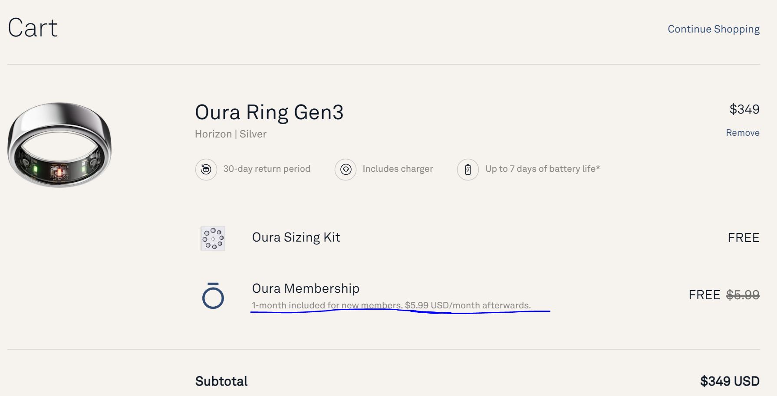Remove the Oura Ring from cart
Screen dimensions: 777x396
pyautogui.click(x=742, y=133)
